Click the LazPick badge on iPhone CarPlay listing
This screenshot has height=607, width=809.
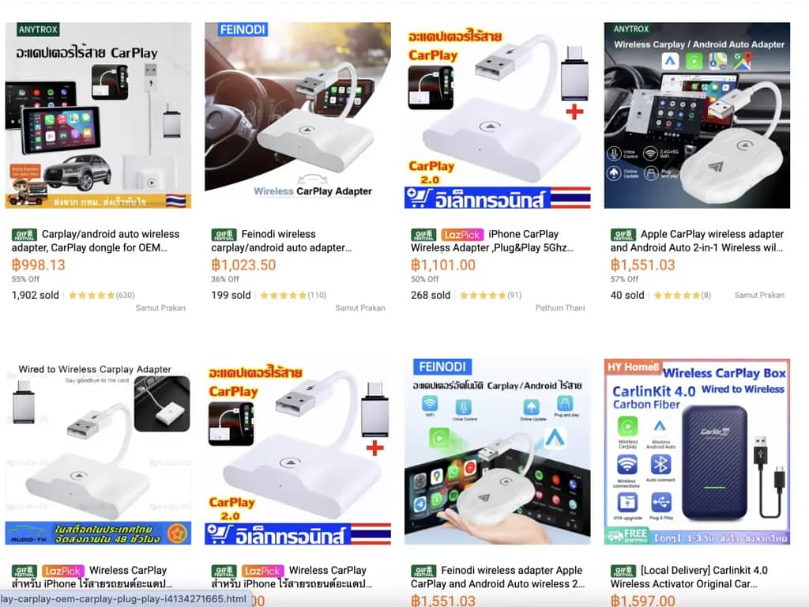point(462,235)
